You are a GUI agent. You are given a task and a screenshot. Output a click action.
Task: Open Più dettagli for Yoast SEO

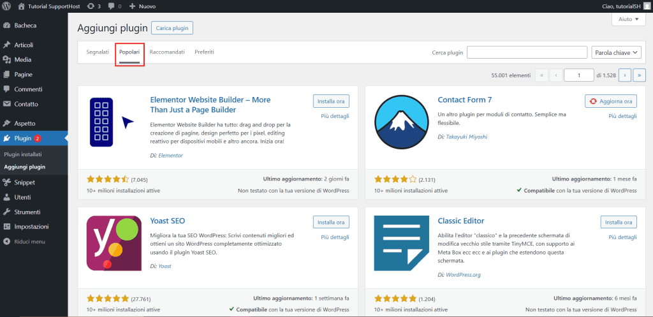click(335, 237)
